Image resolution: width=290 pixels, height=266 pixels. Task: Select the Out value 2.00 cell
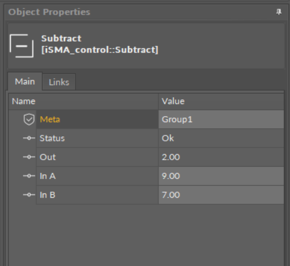221,157
